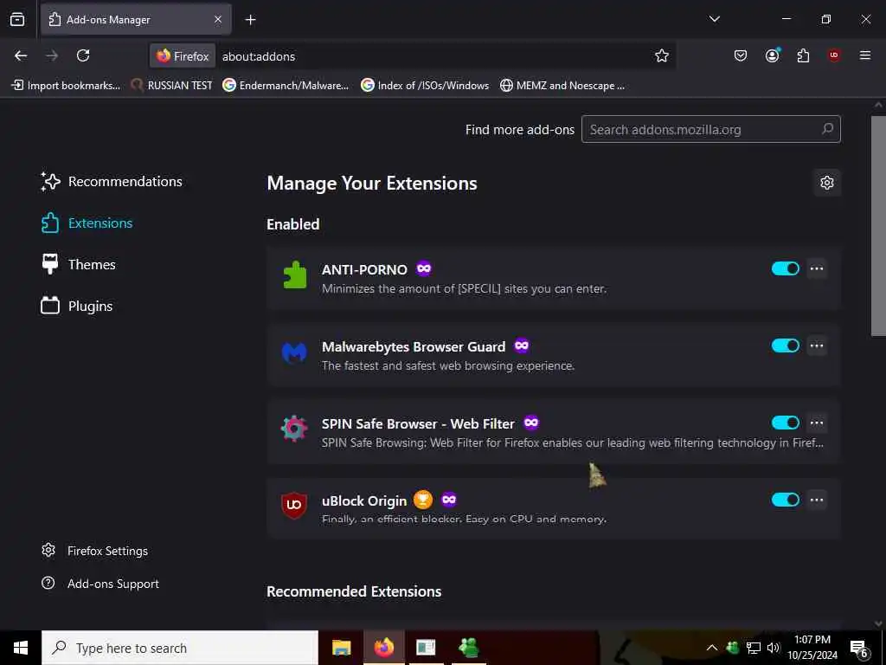Click the page vertical scrollbar thumb

pos(878,226)
